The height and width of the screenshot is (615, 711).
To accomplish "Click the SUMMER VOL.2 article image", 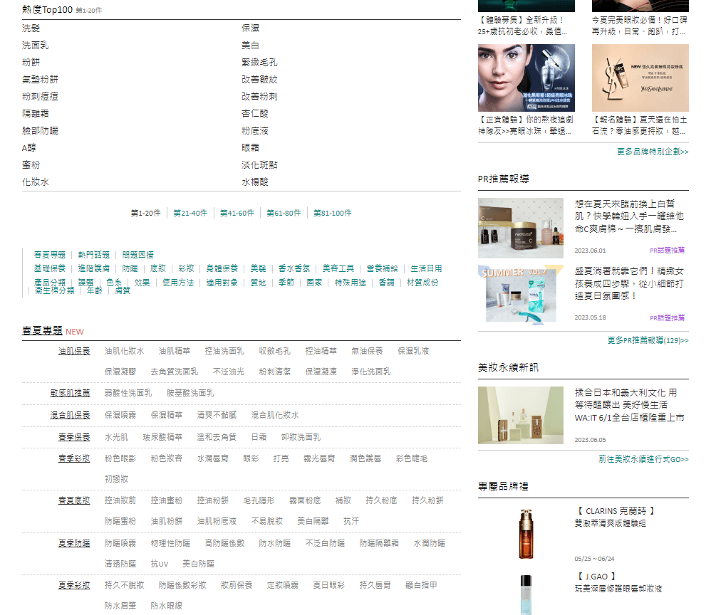I will coord(520,293).
